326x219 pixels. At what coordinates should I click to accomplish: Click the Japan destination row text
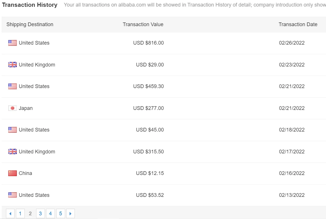[26, 108]
